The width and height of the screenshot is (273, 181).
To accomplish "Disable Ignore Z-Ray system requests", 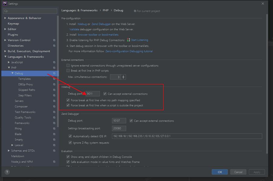I will [70, 143].
